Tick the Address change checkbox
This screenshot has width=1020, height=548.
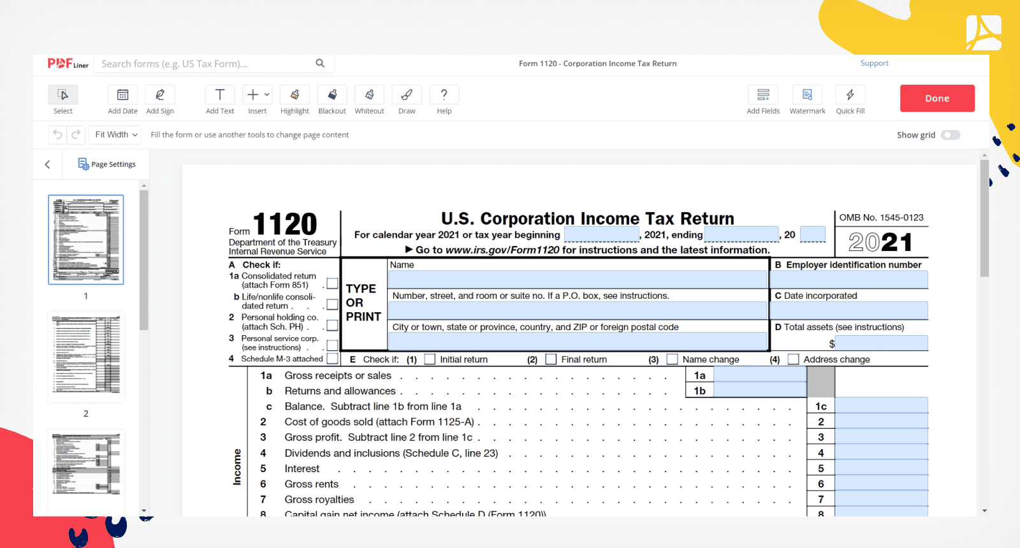tap(794, 359)
